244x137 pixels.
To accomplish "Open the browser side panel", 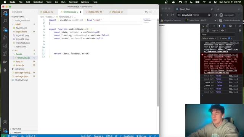I will click(216, 15).
